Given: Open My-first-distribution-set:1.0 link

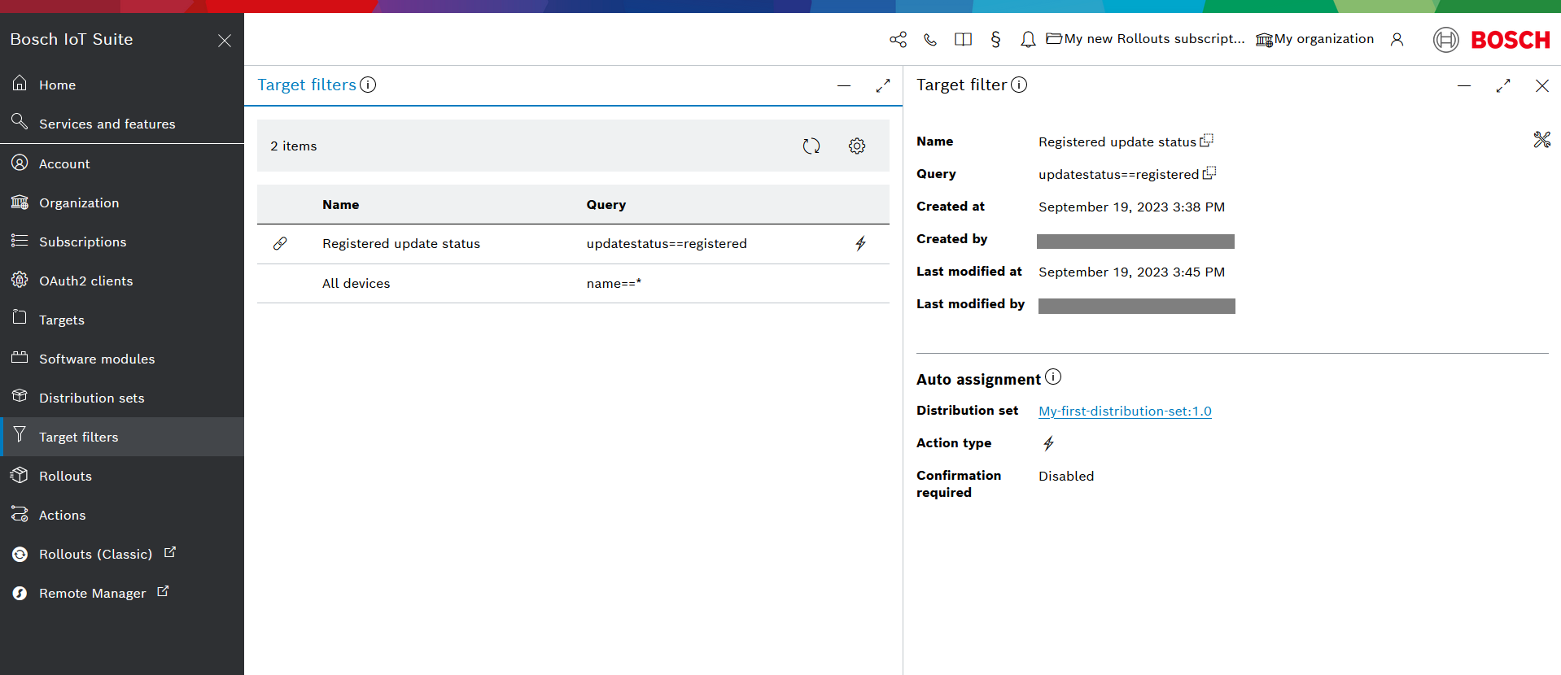Looking at the screenshot, I should (1125, 412).
